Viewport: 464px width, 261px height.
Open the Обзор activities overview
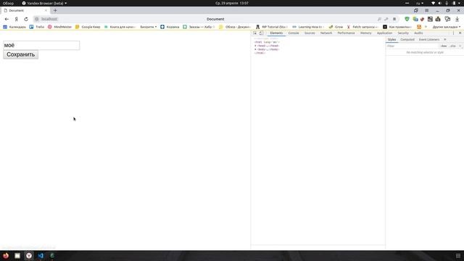tap(8, 3)
